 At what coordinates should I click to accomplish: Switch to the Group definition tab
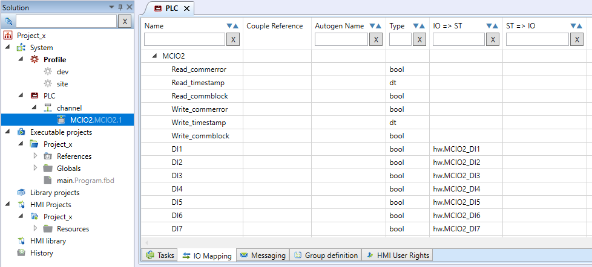click(x=326, y=255)
